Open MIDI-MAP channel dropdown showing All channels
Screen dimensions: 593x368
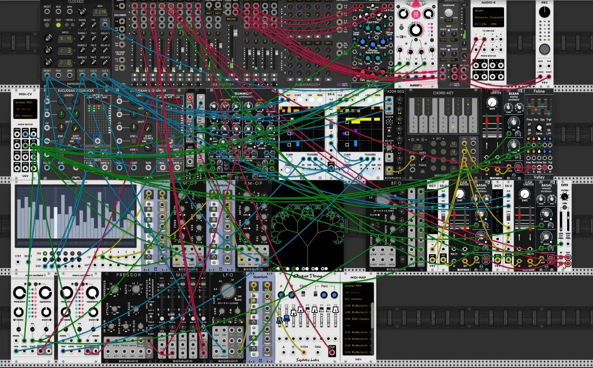click(x=358, y=299)
